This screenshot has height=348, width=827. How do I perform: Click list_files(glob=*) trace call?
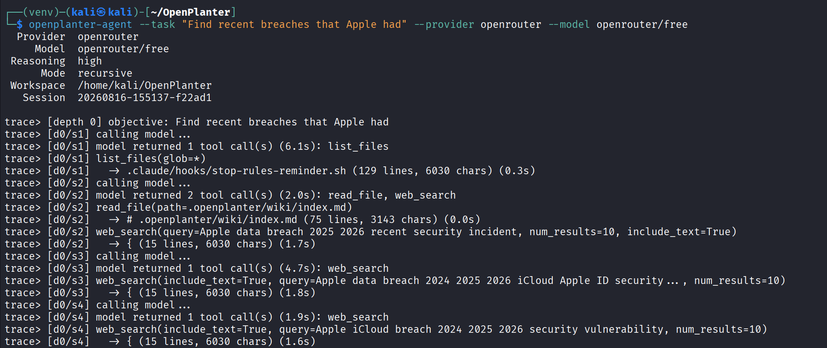click(151, 159)
